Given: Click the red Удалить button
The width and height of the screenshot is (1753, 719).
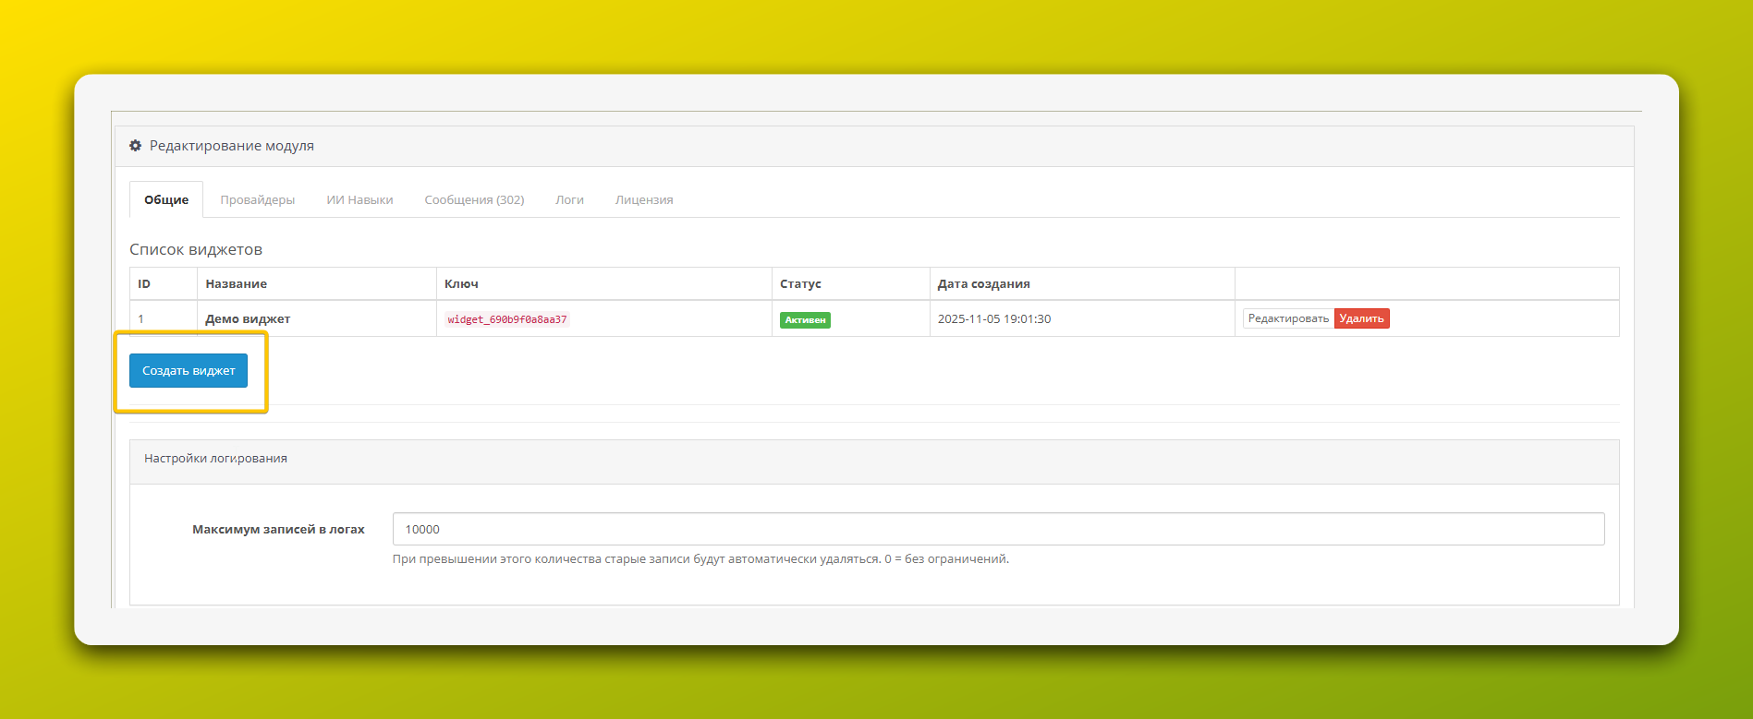Looking at the screenshot, I should tap(1361, 318).
